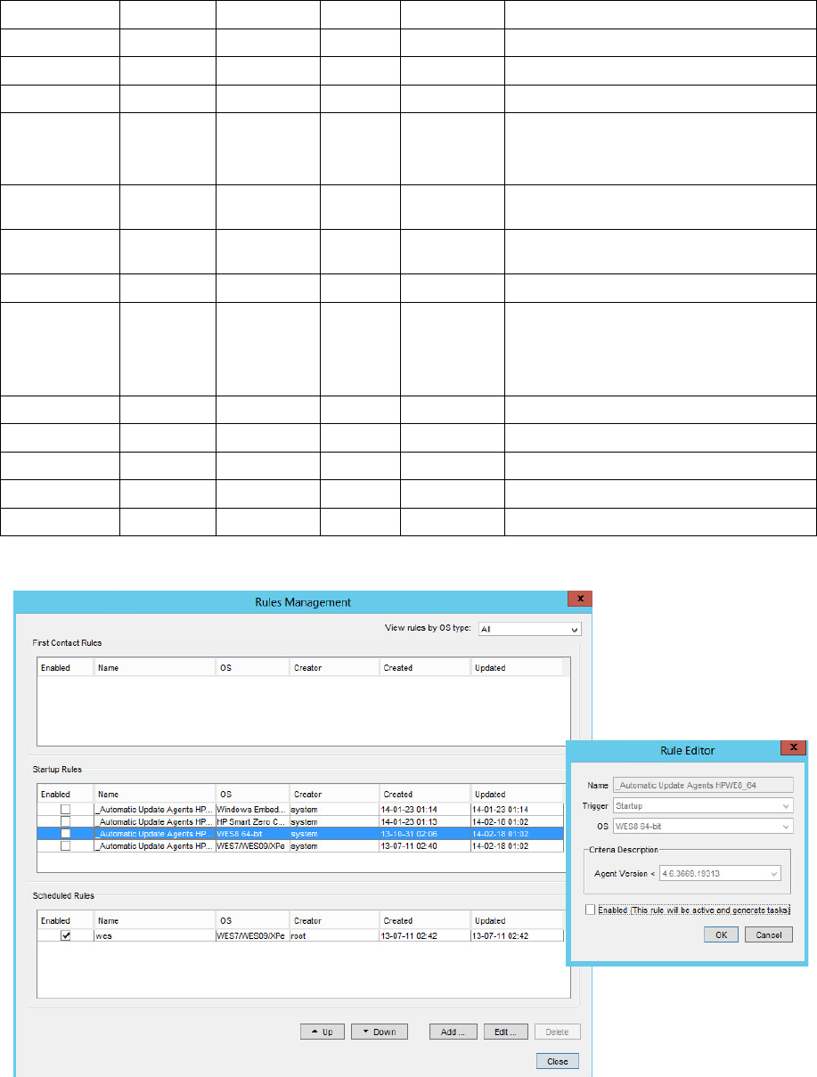Click the Delete button
817x1077 pixels.
coord(557,1032)
